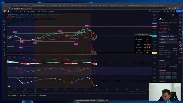
Task: Open the Stock Screener tab
Action: [x=12, y=95]
